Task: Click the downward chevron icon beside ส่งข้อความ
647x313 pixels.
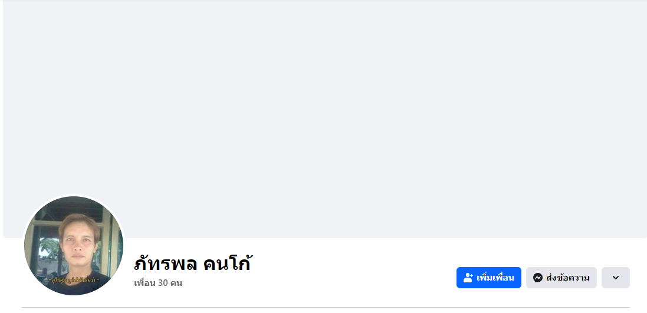Action: (615, 278)
